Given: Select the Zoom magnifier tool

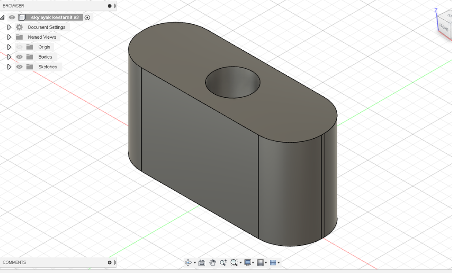Looking at the screenshot, I should [x=223, y=262].
